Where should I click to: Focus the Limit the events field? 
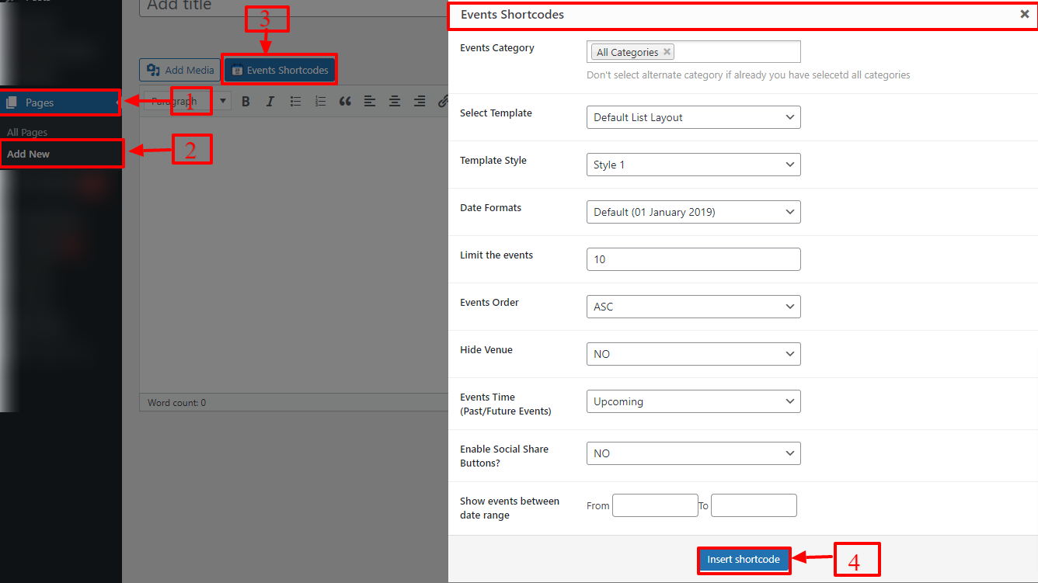[x=693, y=259]
